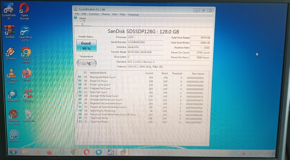Click the Serial Number field 132484403581
This screenshot has width=290, height=160.
[x=145, y=42]
